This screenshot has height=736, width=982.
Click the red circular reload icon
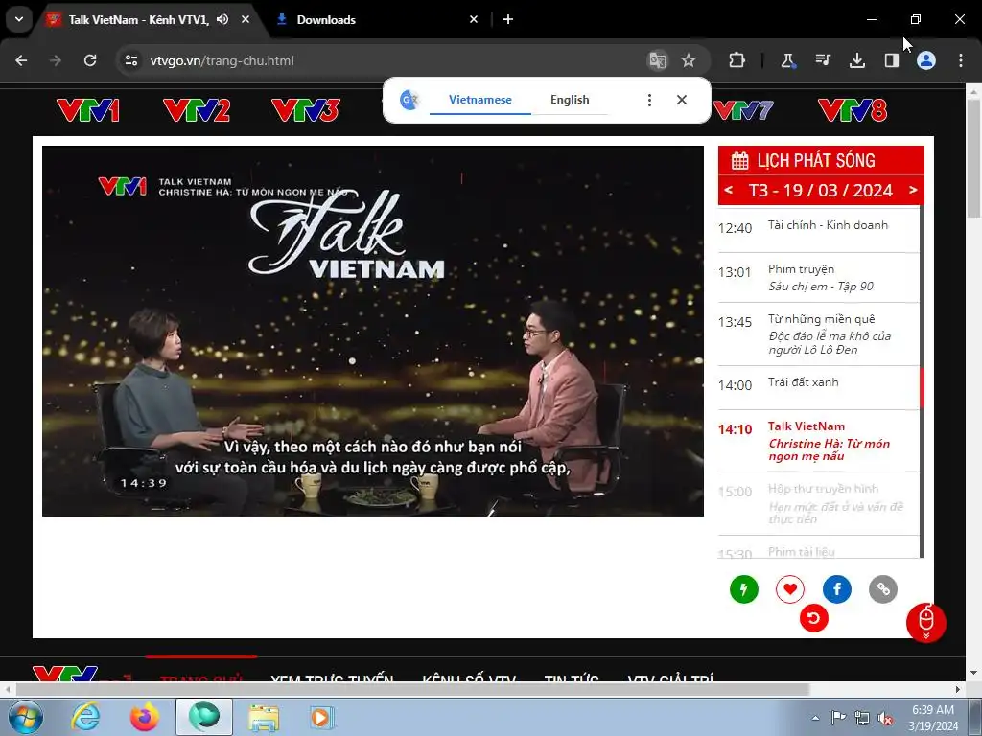pyautogui.click(x=813, y=618)
